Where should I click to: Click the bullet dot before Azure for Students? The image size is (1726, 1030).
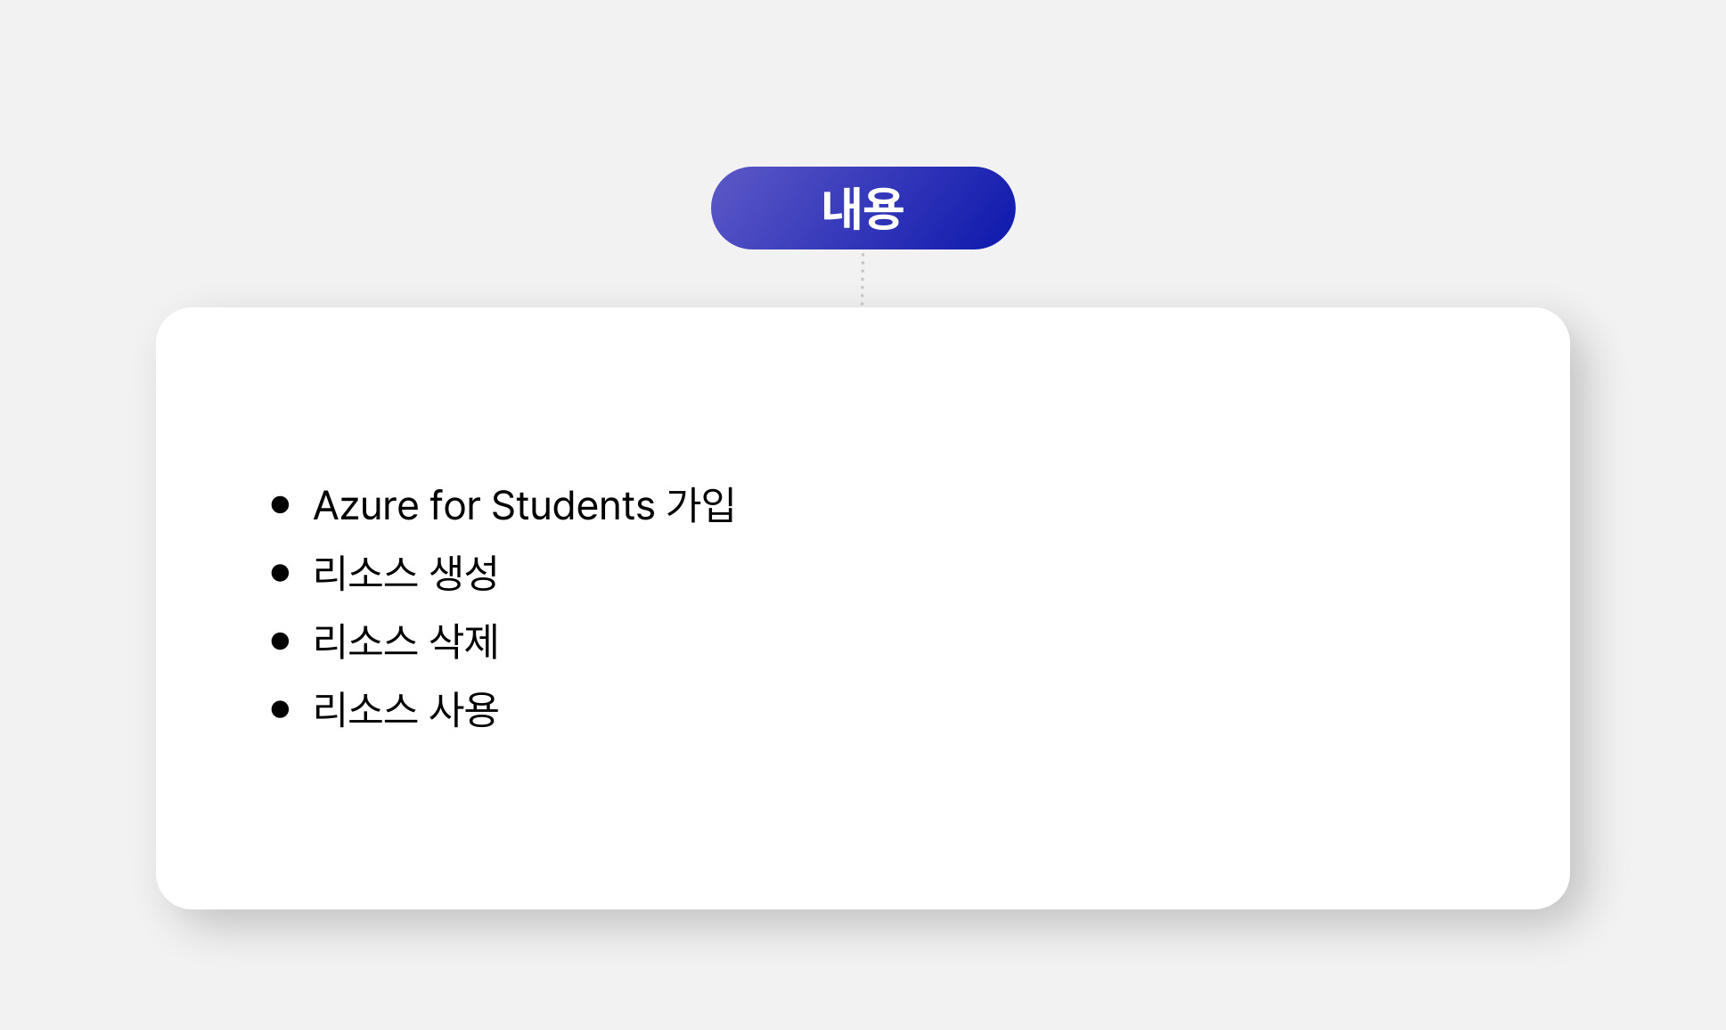(x=280, y=505)
